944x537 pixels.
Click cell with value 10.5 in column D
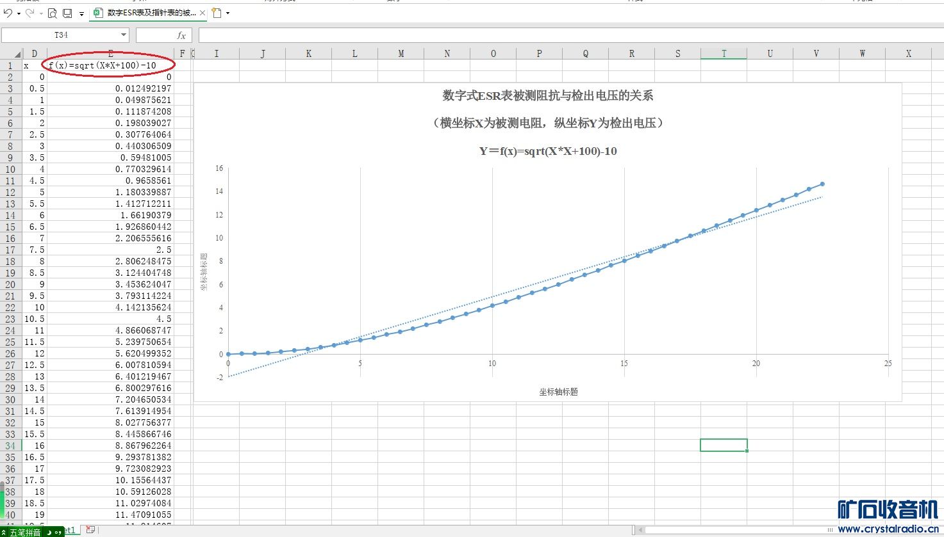point(35,319)
